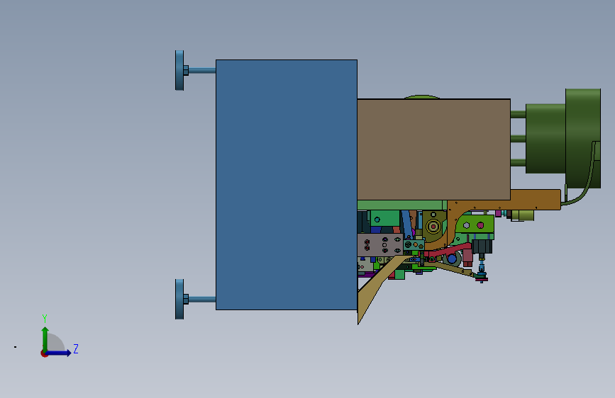615x398 pixels.
Task: Pick the upper blue handwheel knob
Action: pos(179,70)
